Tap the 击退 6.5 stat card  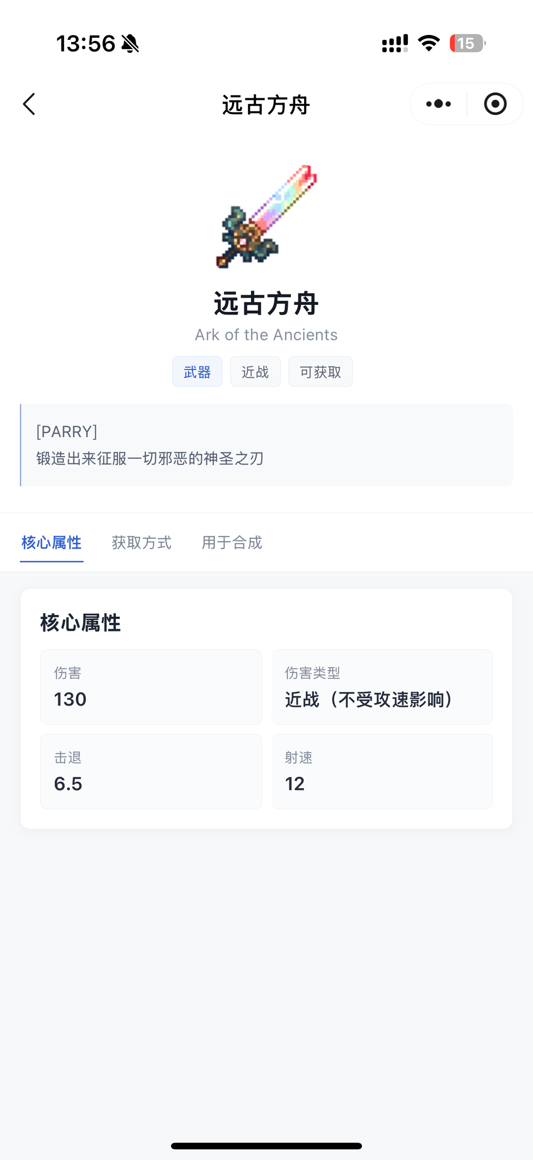151,772
